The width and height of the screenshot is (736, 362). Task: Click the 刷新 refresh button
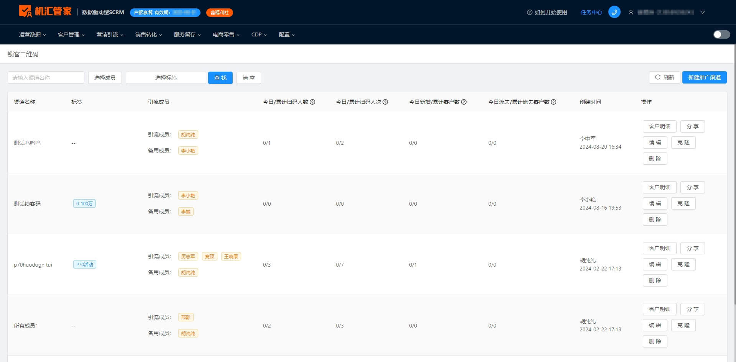(665, 77)
